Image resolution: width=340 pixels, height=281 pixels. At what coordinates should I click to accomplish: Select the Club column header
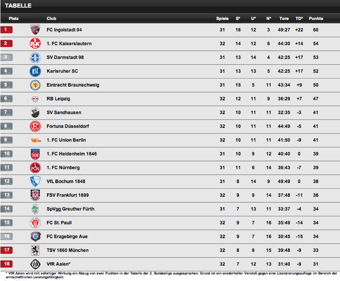pos(51,19)
